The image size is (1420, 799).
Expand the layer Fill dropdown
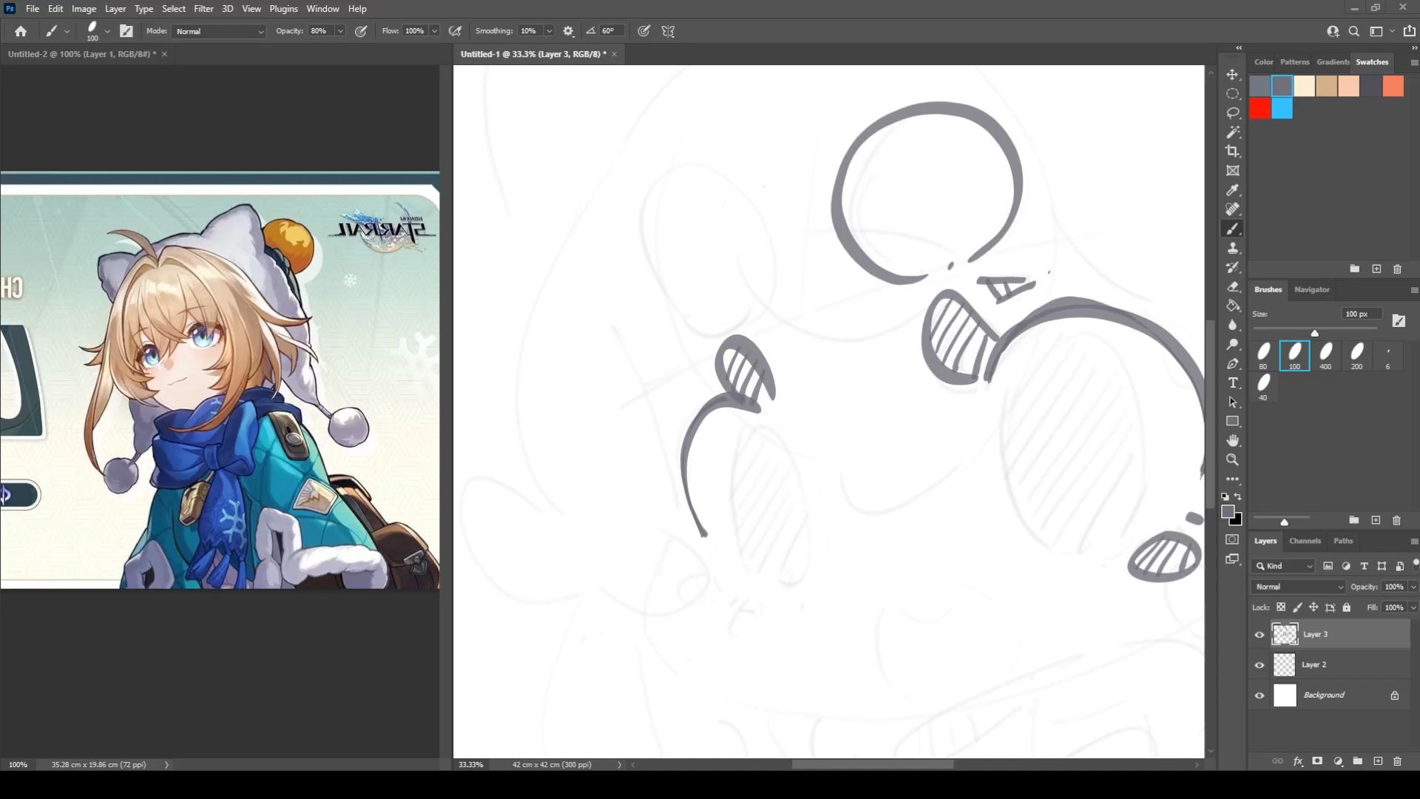(1413, 607)
